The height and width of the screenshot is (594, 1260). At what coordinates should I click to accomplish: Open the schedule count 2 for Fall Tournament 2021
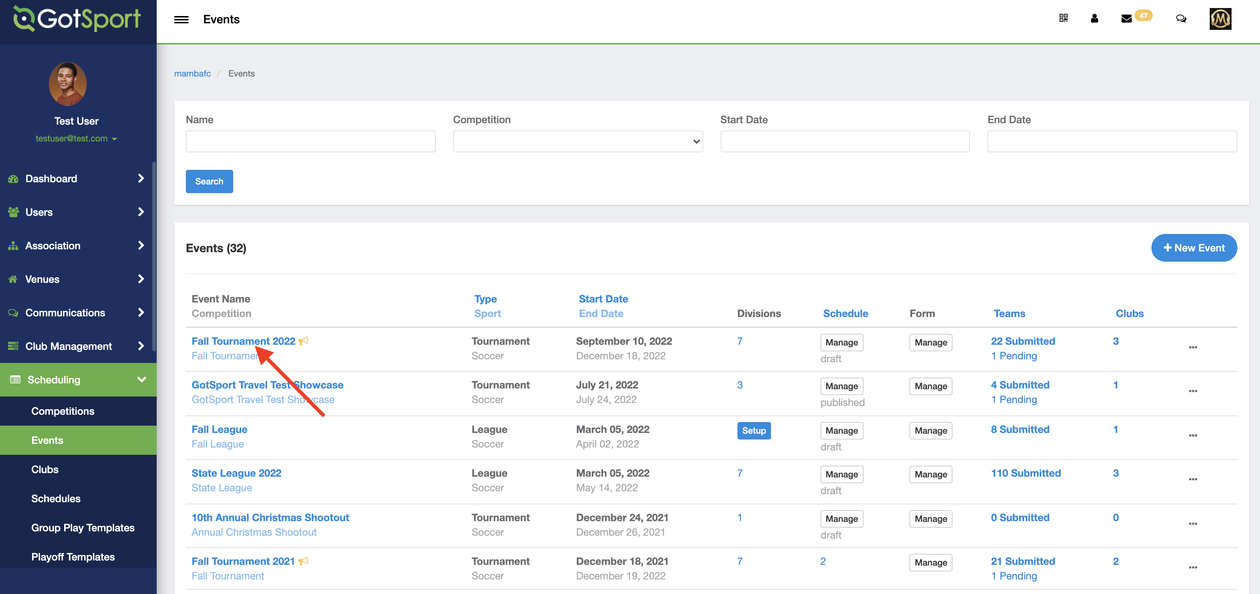[x=823, y=562]
